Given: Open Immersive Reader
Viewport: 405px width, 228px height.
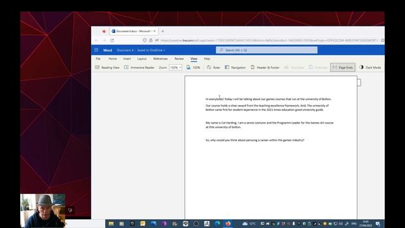Looking at the screenshot, I should (139, 68).
